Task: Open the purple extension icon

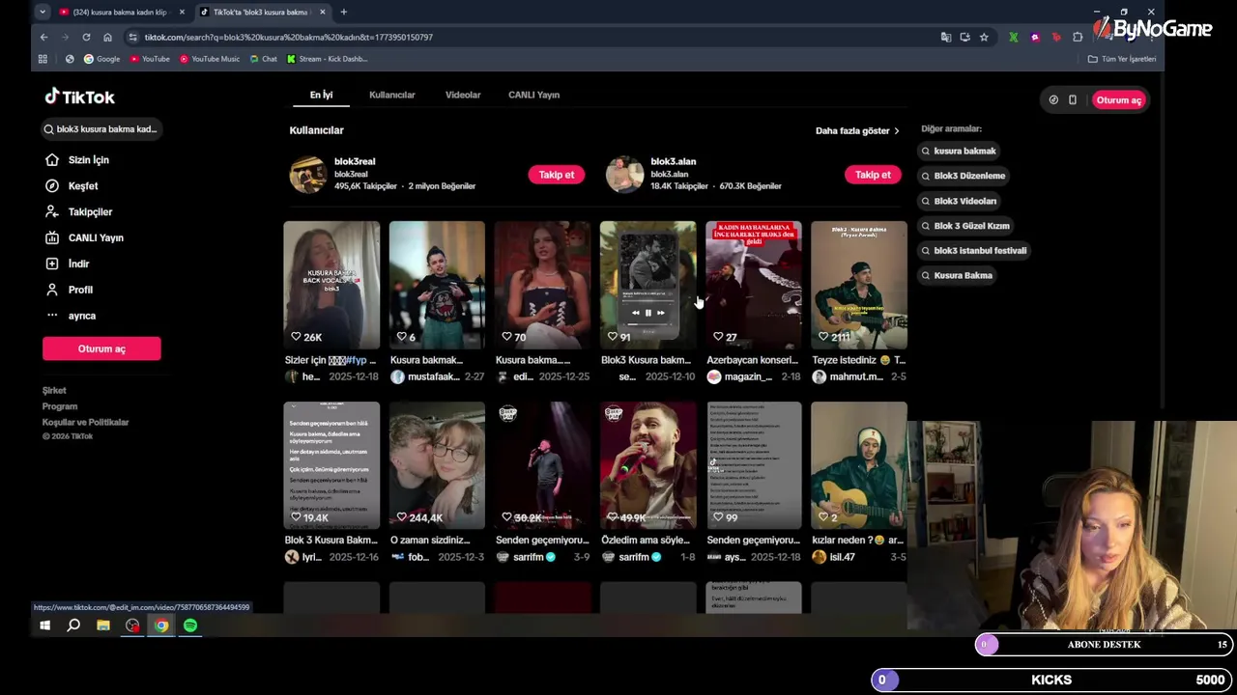Action: 1035,37
